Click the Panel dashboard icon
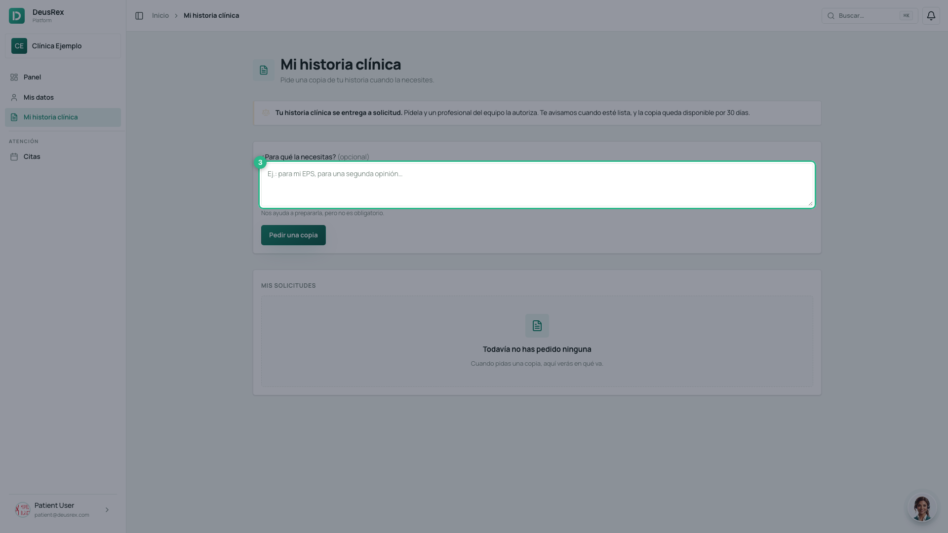Image resolution: width=948 pixels, height=533 pixels. [x=14, y=77]
